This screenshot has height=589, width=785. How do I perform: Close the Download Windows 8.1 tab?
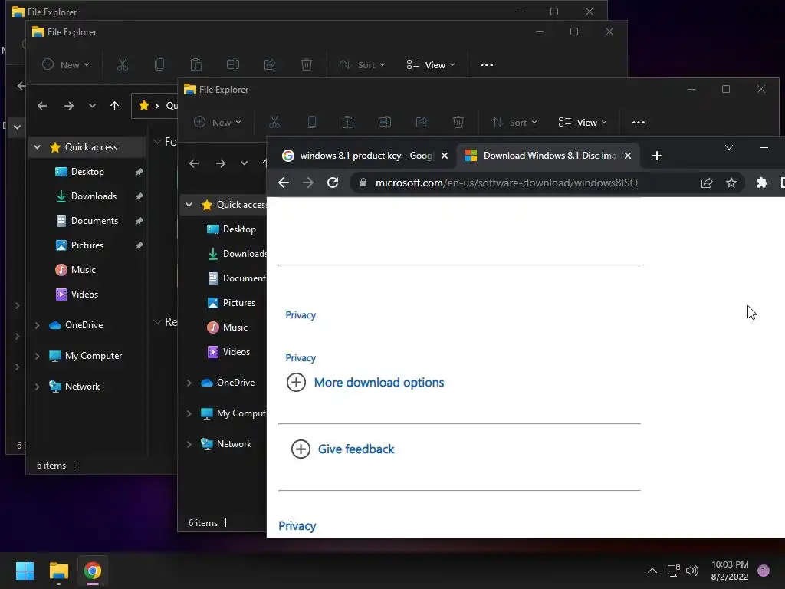coord(627,156)
